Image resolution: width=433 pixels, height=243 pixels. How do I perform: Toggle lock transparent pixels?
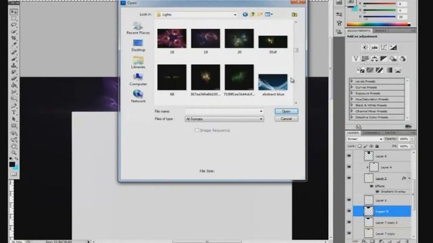tap(359, 146)
